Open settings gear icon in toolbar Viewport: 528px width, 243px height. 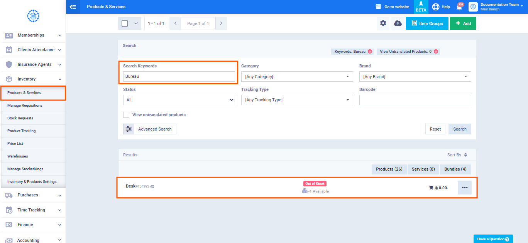click(x=383, y=23)
